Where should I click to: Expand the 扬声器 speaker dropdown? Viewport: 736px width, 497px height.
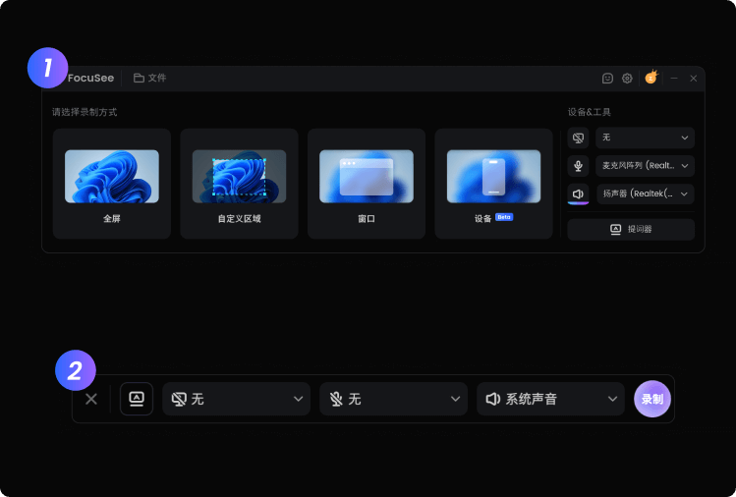coord(645,193)
